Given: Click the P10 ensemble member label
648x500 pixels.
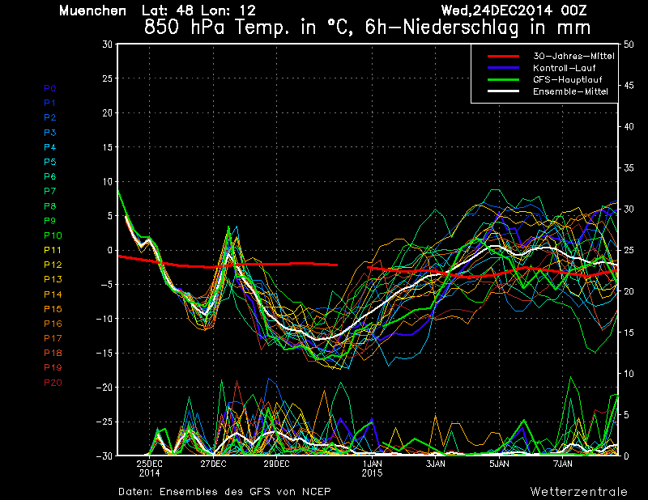Looking at the screenshot, I should click(53, 235).
